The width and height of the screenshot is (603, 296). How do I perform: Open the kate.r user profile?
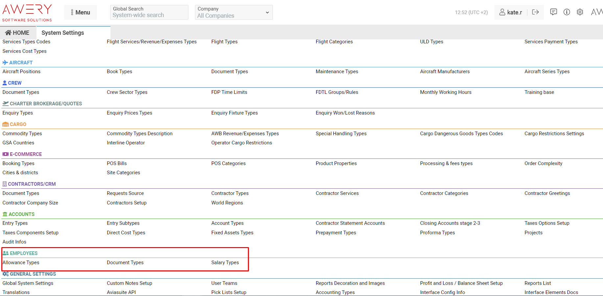click(511, 12)
